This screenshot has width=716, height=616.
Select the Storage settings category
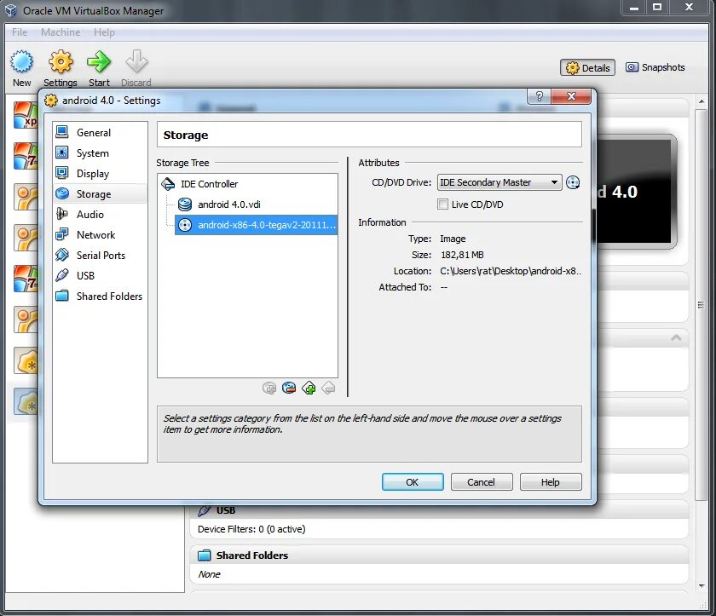[100, 194]
